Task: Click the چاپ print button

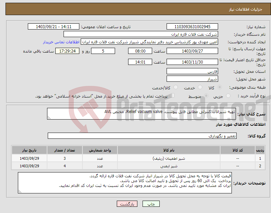Action: tap(151, 204)
